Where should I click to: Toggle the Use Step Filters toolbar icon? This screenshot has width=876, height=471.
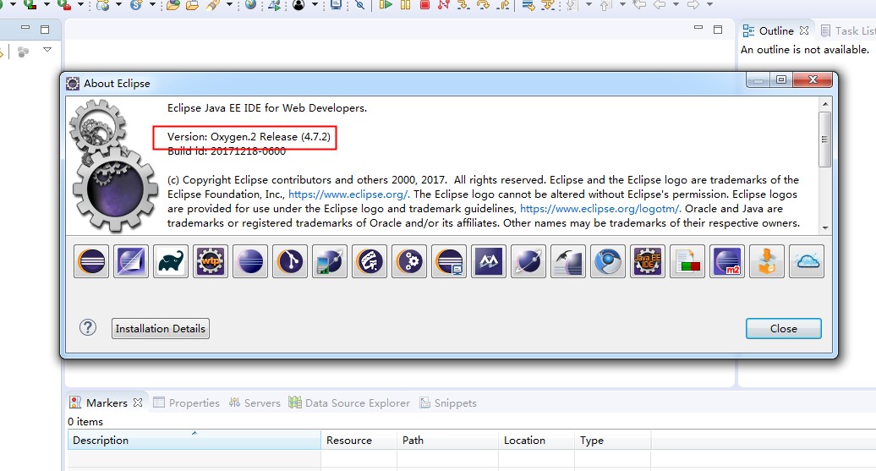click(548, 4)
